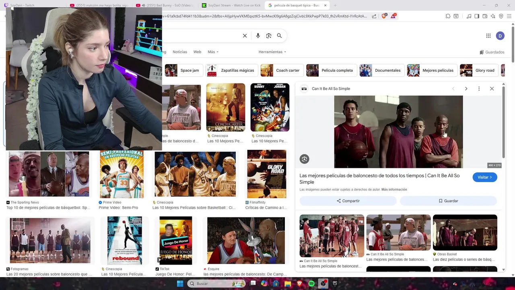This screenshot has width=515, height=290.
Task: Open the Juego De Honor TikTok thumbnail
Action: point(176,240)
